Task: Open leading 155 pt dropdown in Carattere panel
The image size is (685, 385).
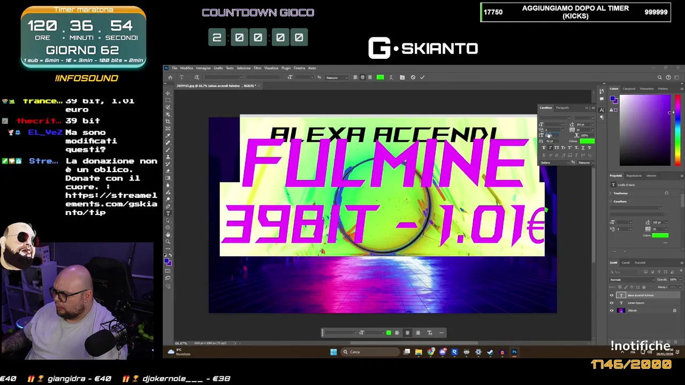Action: pos(592,125)
